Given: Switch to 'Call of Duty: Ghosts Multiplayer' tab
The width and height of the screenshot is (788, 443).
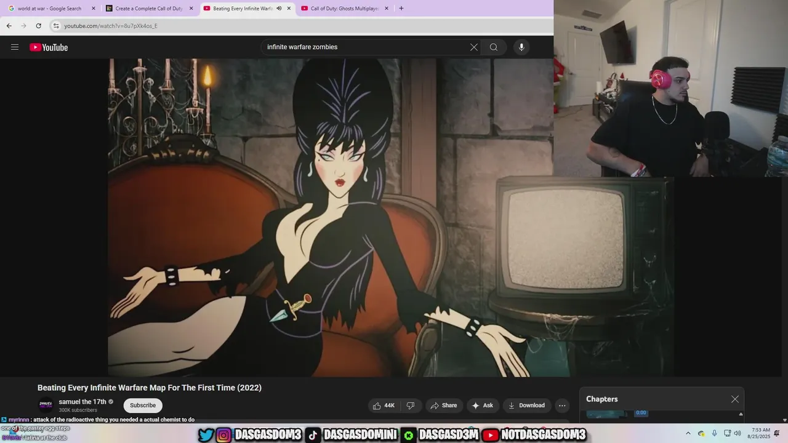Looking at the screenshot, I should pyautogui.click(x=344, y=9).
